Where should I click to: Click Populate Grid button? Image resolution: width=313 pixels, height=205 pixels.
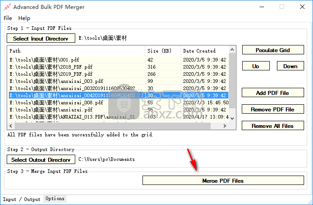[x=273, y=50]
